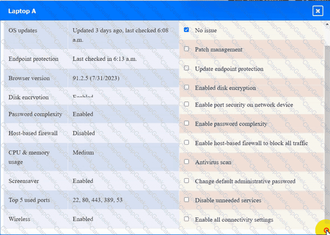Click the Browser version 91.2.5 value
Screen dimensions: 330x235
pos(96,78)
